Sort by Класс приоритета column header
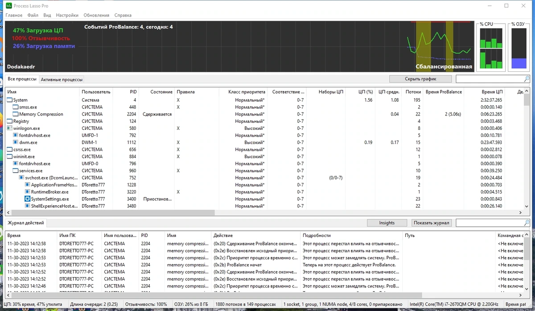The height and width of the screenshot is (311, 535). pos(243,91)
